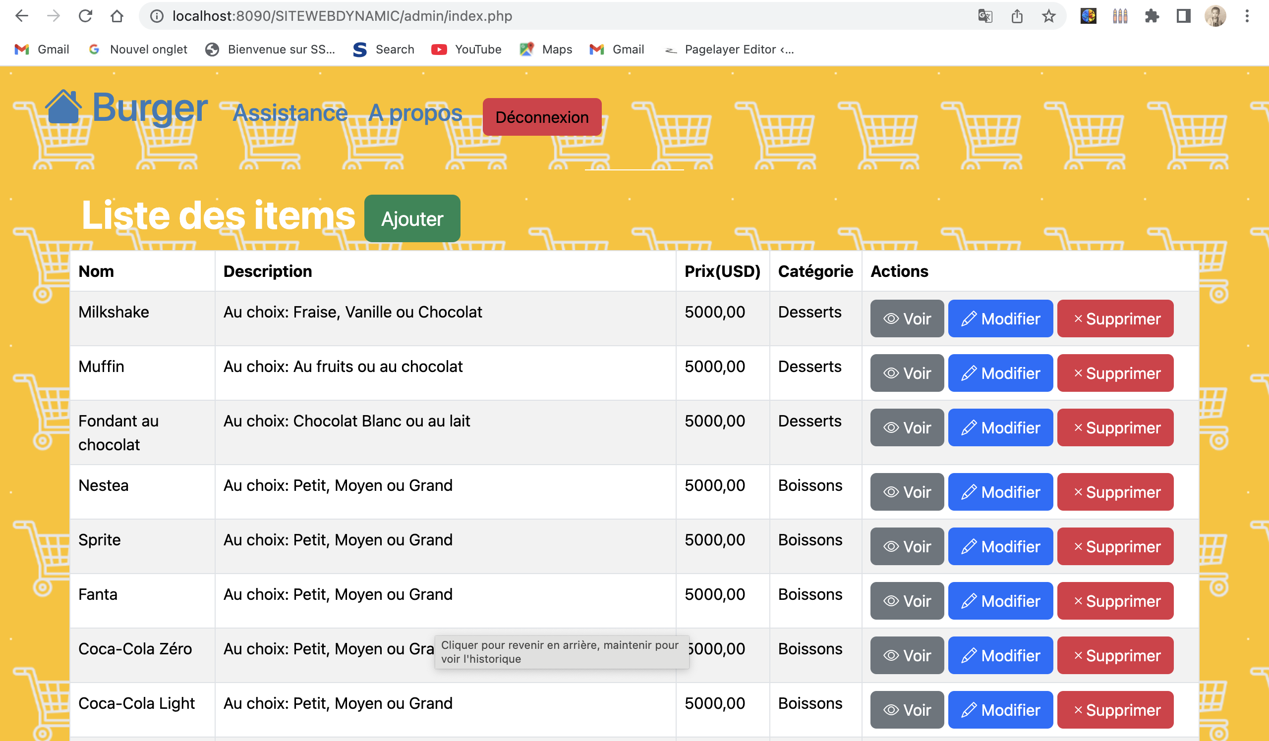Edit the Fanta item via Modifier
This screenshot has width=1269, height=741.
pyautogui.click(x=1000, y=601)
